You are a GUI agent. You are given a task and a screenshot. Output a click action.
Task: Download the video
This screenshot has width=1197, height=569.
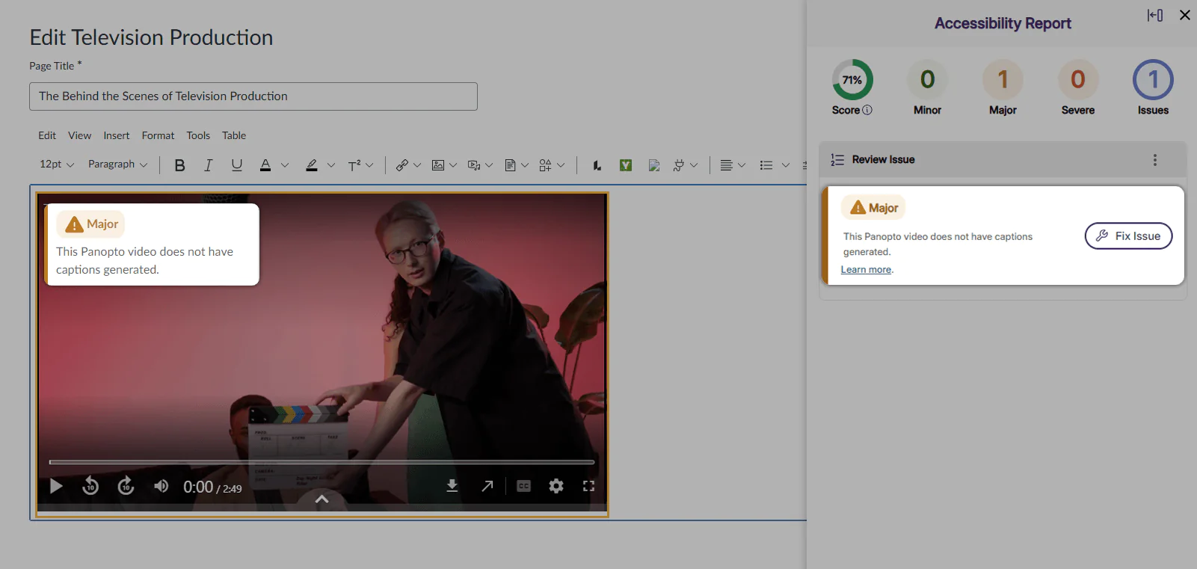point(452,486)
